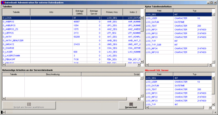Select LOG_DATUM in Kplus Tabellendefinition
The image size is (218, 115).
[x=179, y=22]
